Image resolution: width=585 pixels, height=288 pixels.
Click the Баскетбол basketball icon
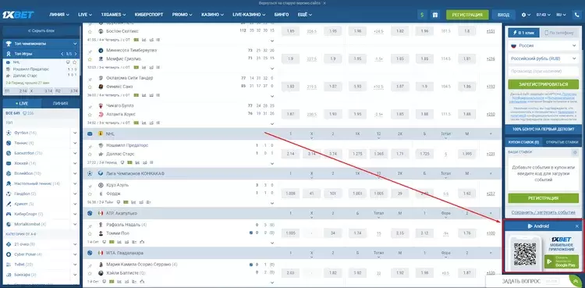pyautogui.click(x=9, y=153)
